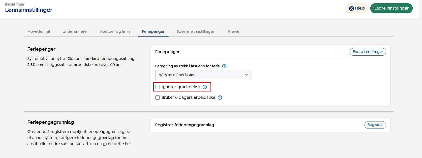The width and height of the screenshot is (422, 158).
Task: Open the Underenheter tab
Action: (x=75, y=31)
